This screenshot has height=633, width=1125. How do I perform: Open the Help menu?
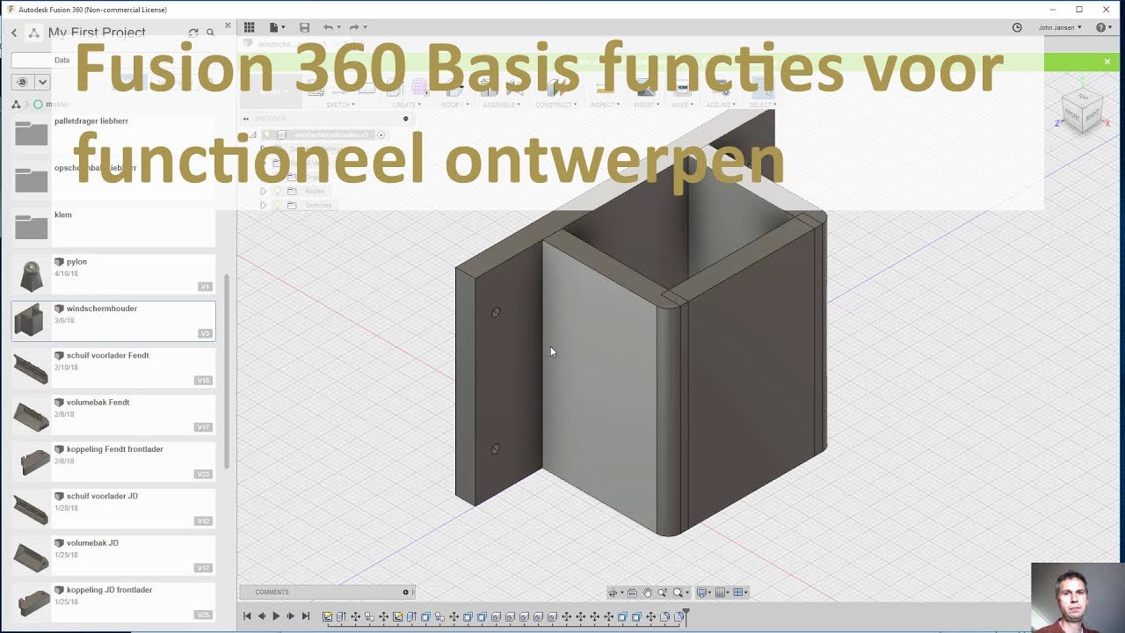click(x=1103, y=27)
